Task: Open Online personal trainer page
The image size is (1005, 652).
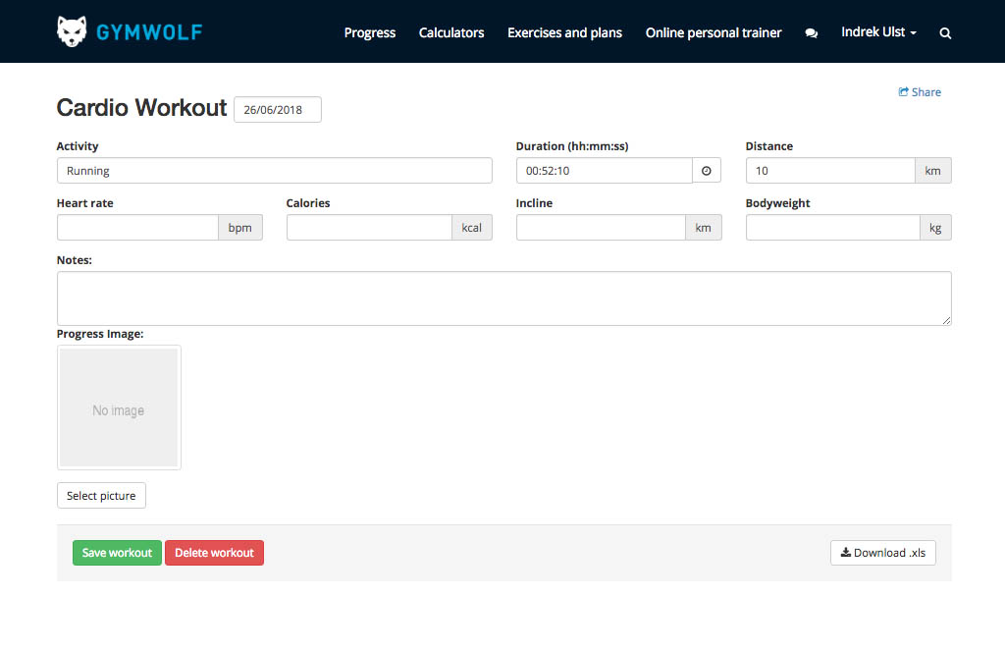Action: [714, 32]
